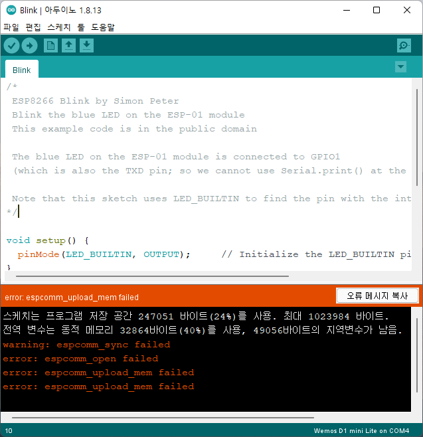Click 'The blue LED on the ESP-01' line
This screenshot has height=437, width=423.
click(x=176, y=157)
